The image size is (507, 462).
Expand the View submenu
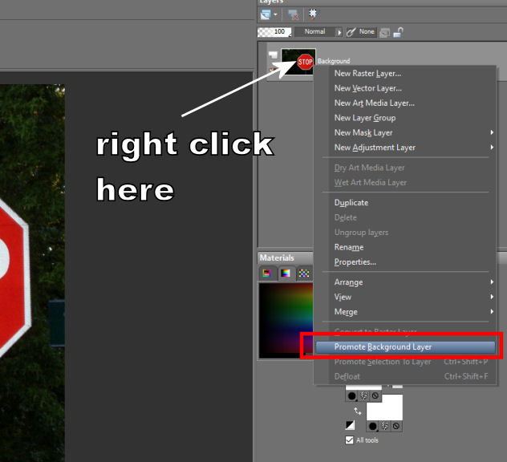point(405,297)
